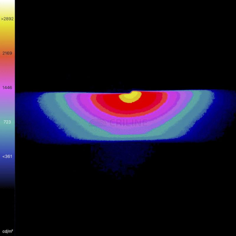Viewport: 236px width, 236px height.
Task: Select the >2892 scale label
Action: [x=7, y=19]
